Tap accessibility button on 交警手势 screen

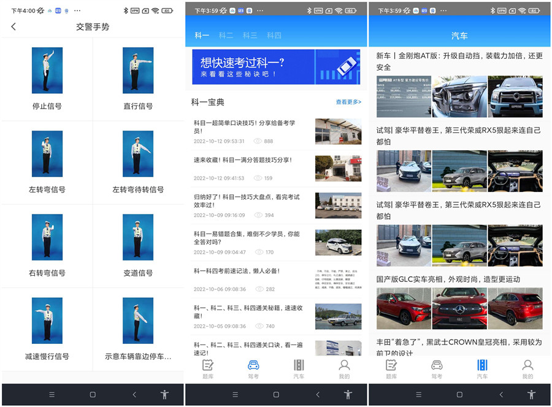pos(164,395)
